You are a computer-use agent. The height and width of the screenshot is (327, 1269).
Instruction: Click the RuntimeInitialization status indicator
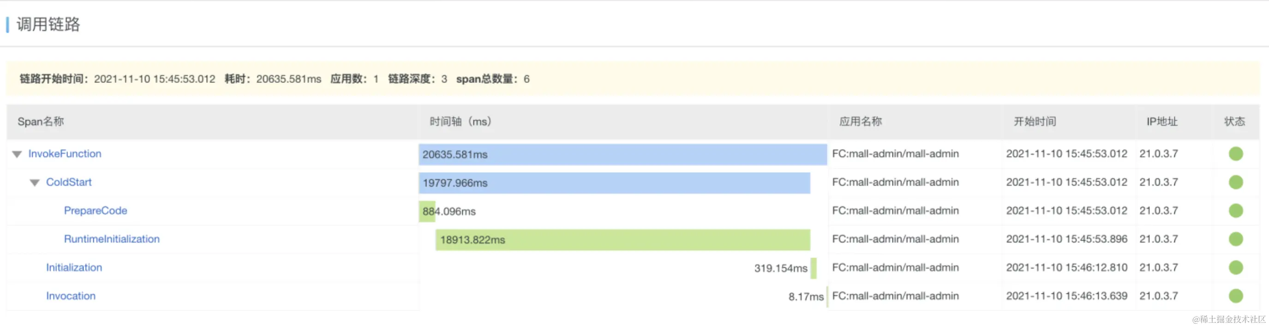(x=1235, y=239)
